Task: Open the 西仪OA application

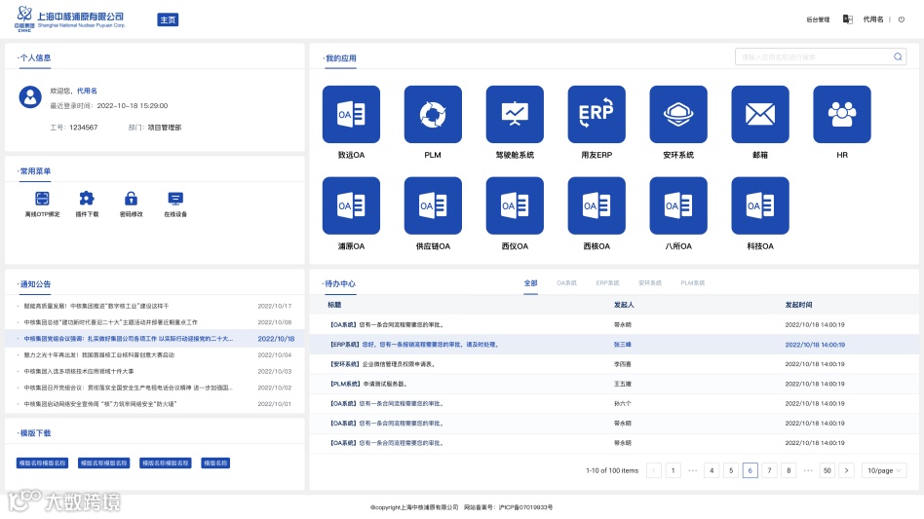Action: click(515, 206)
